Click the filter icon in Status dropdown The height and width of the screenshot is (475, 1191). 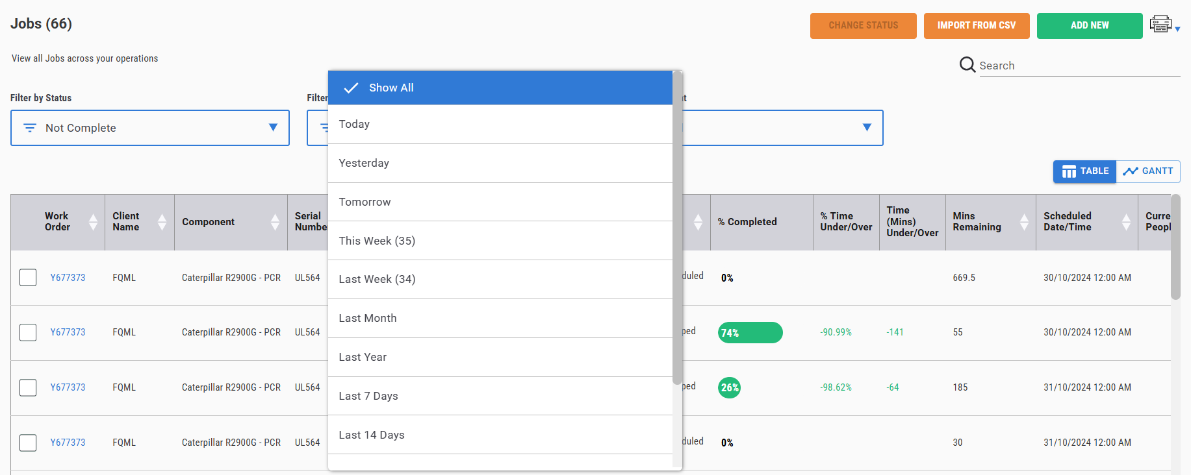pyautogui.click(x=30, y=128)
